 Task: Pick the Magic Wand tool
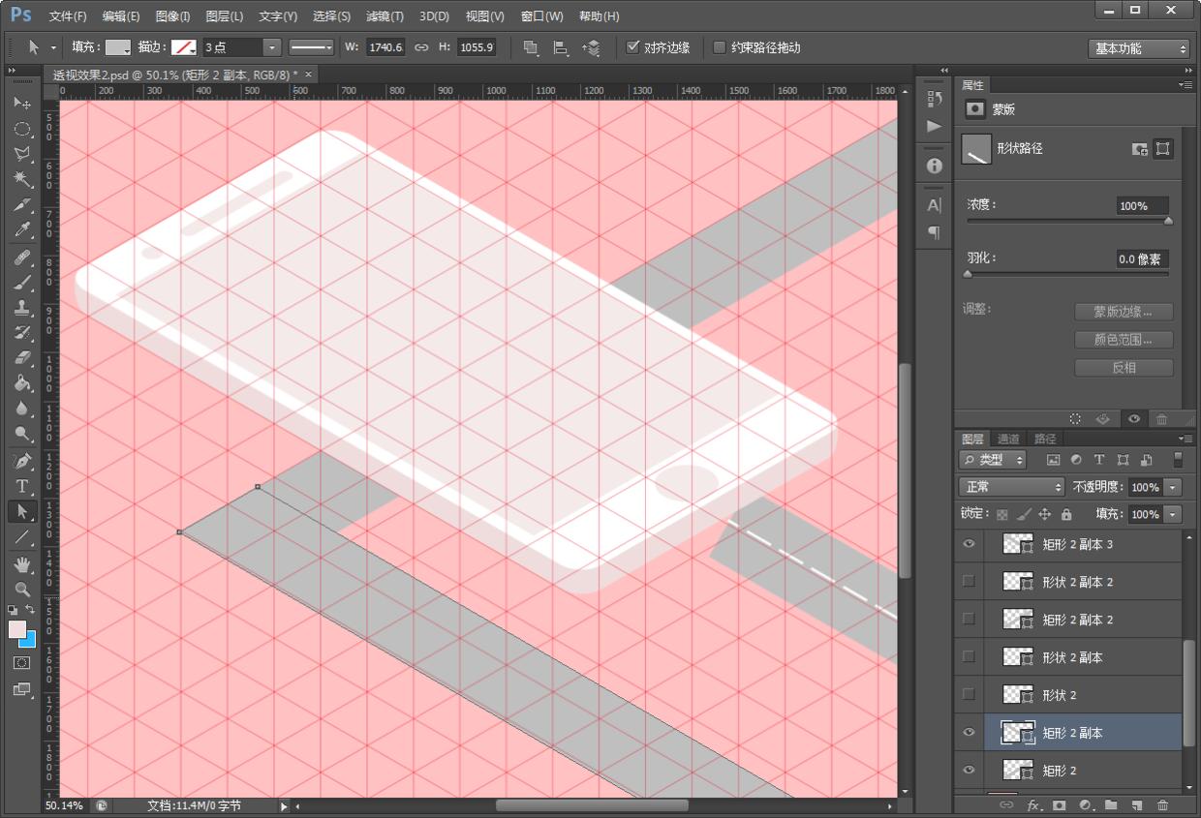pyautogui.click(x=22, y=179)
